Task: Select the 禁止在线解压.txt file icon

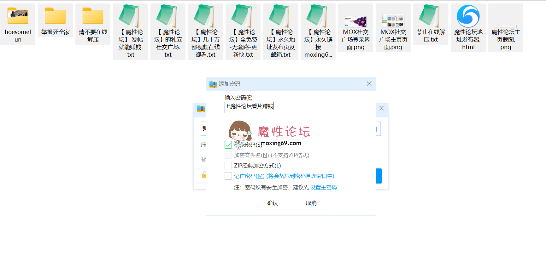Action: (x=429, y=16)
